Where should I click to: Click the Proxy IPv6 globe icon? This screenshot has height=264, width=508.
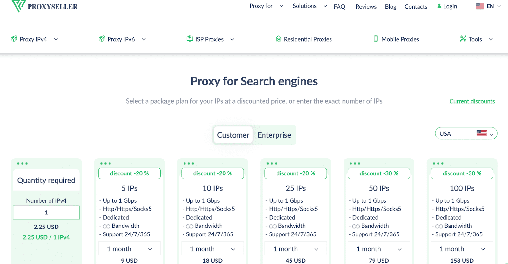[102, 39]
